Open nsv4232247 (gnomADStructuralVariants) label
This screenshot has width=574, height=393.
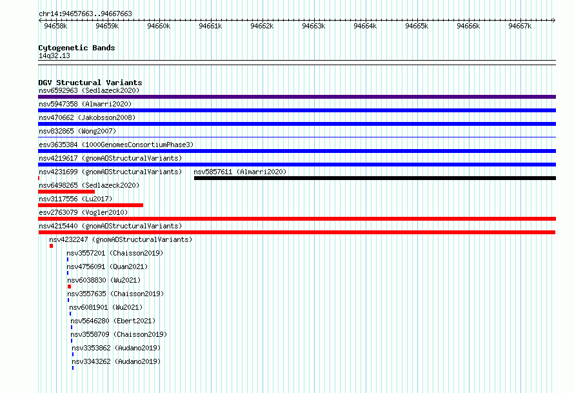tap(121, 239)
